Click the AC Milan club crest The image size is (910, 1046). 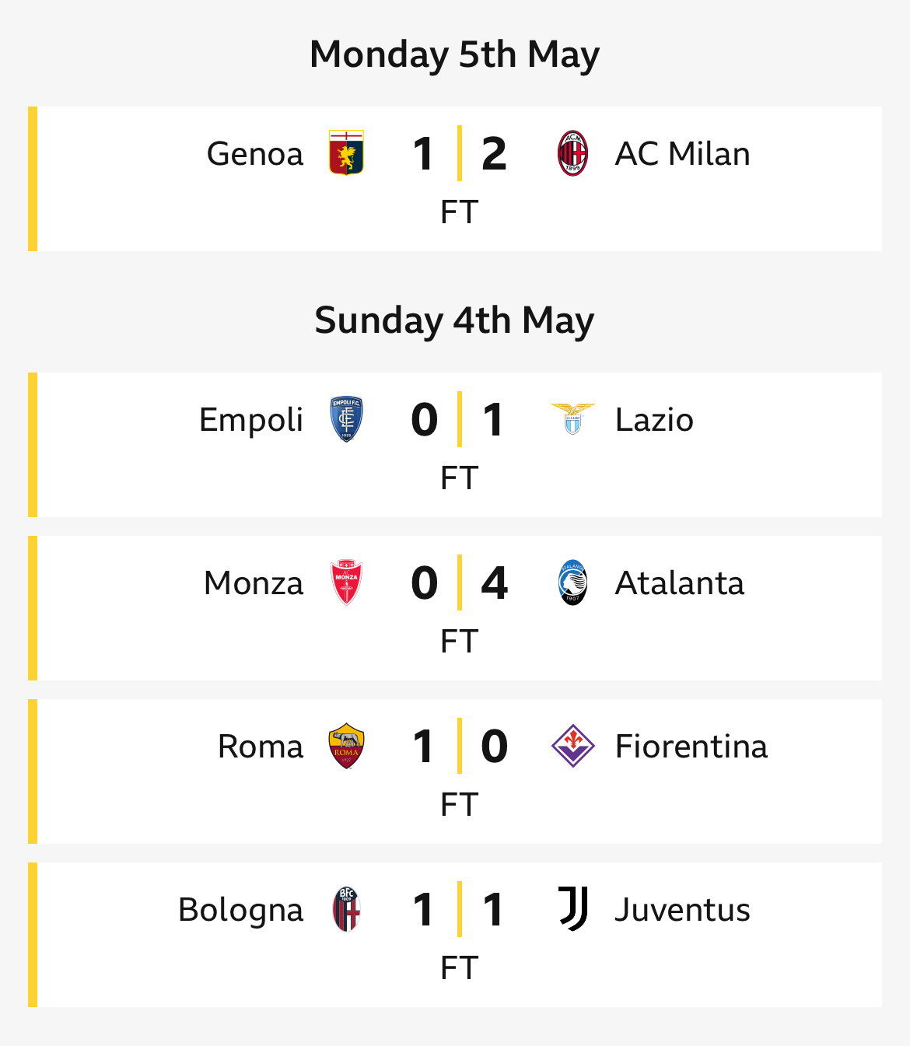[573, 153]
